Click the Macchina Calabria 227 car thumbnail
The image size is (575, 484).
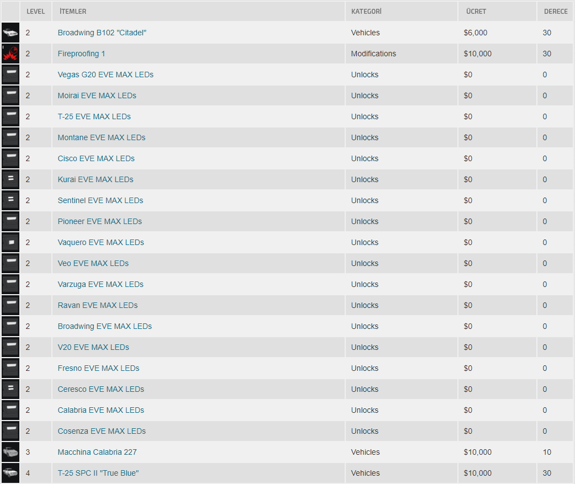click(10, 452)
